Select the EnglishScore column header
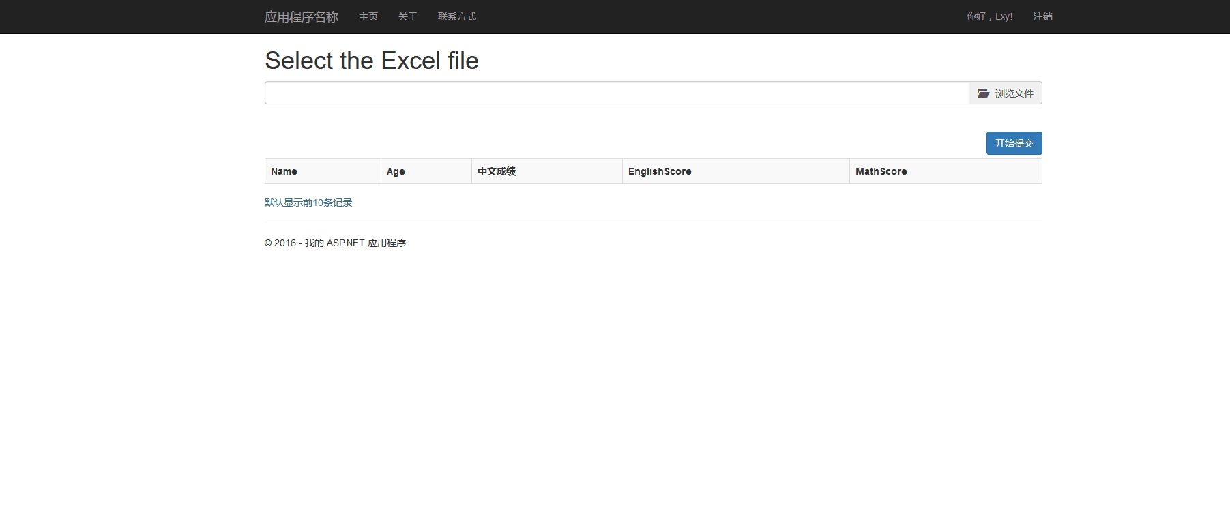 click(659, 171)
